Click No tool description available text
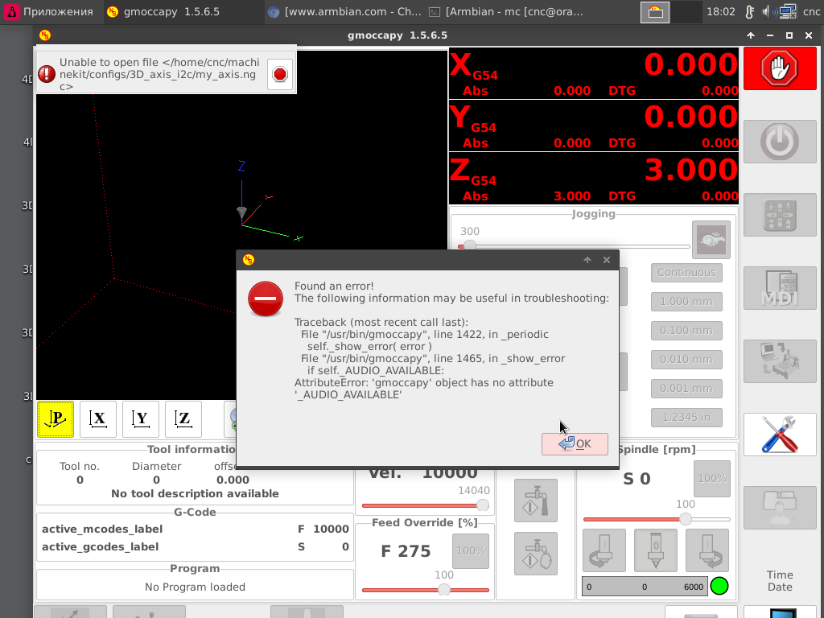The image size is (824, 618). pos(195,493)
